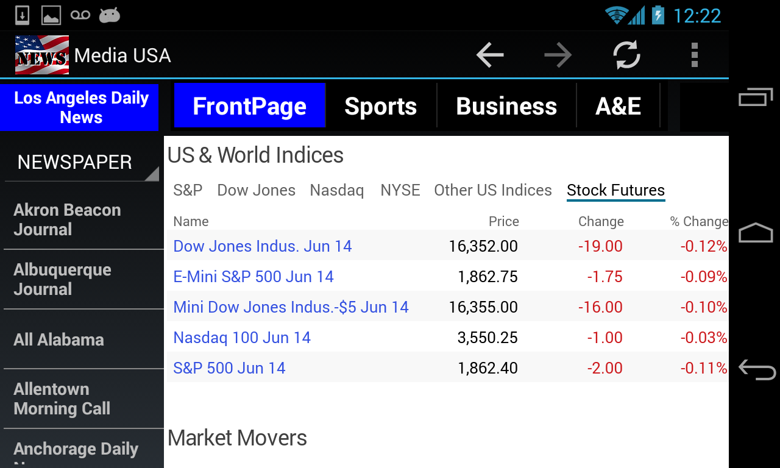The image size is (780, 468).
Task: Choose Albuquerque Journal newspaper
Action: click(x=62, y=279)
